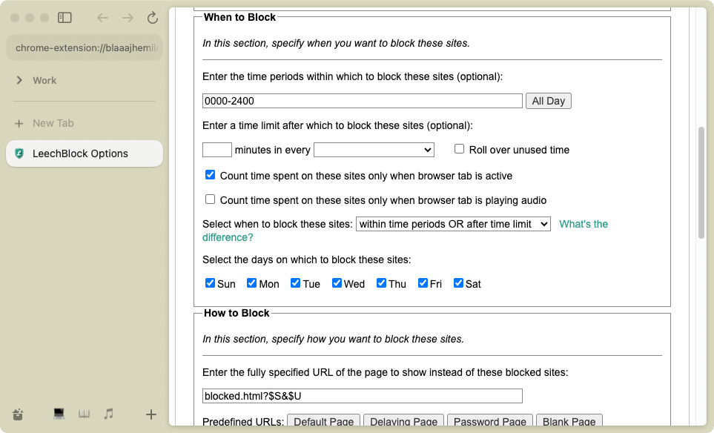The width and height of the screenshot is (714, 433).
Task: Click New Tab in the sidebar
Action: point(53,123)
